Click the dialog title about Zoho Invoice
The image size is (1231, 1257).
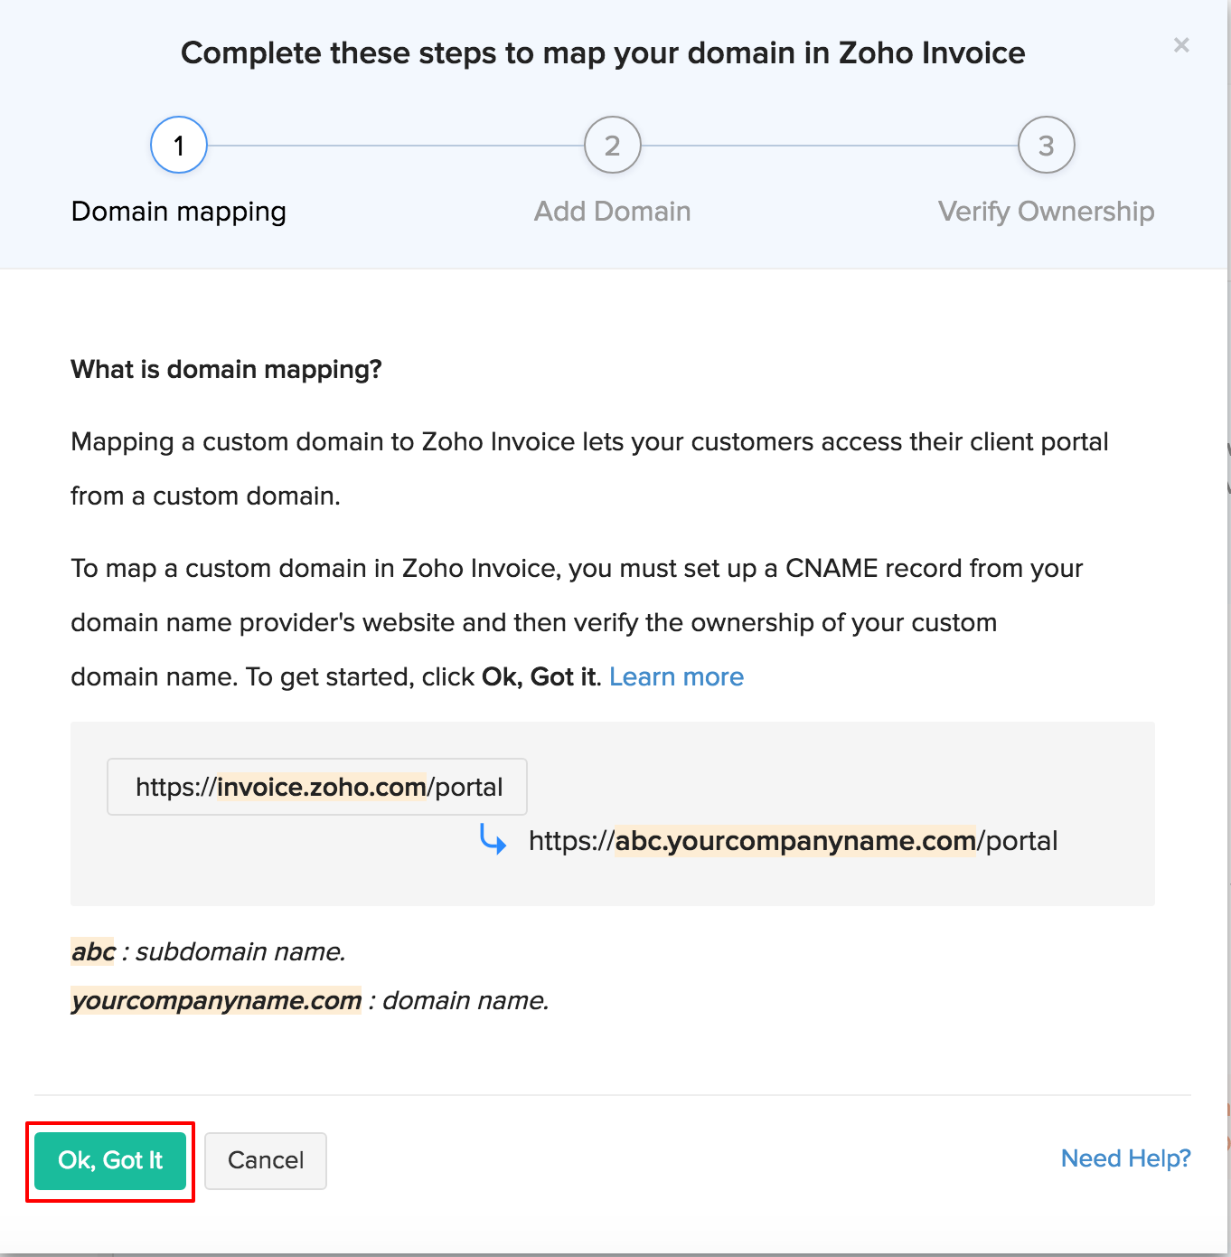point(603,53)
